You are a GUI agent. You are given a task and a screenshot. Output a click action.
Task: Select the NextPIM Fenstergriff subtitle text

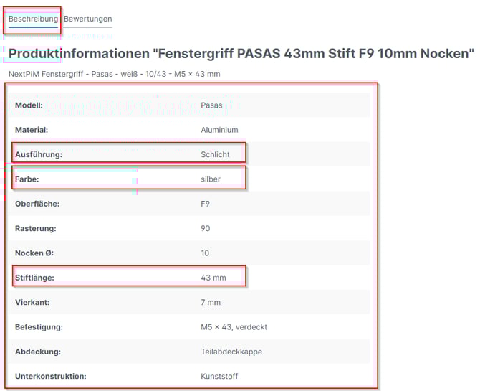(x=114, y=74)
